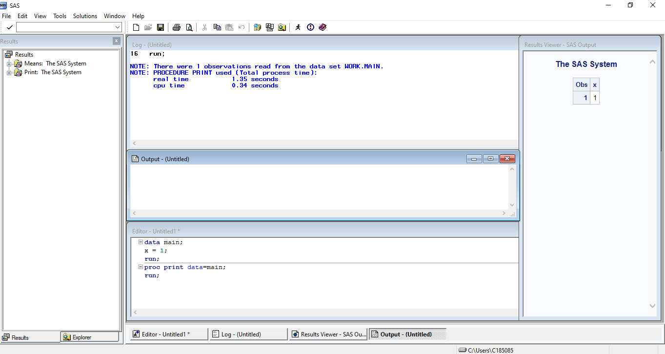The height and width of the screenshot is (354, 665).
Task: Click the Break execution exclamation icon
Action: (310, 27)
